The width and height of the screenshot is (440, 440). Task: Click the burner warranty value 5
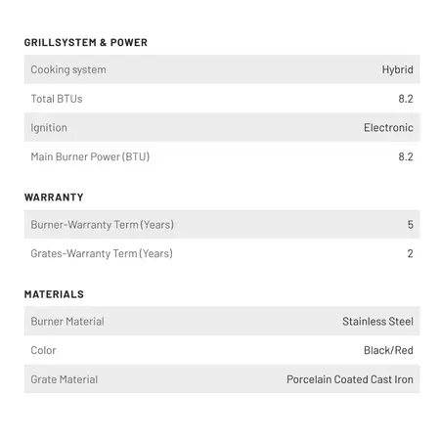[411, 225]
